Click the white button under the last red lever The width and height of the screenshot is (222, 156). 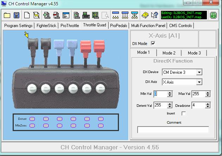100,89
